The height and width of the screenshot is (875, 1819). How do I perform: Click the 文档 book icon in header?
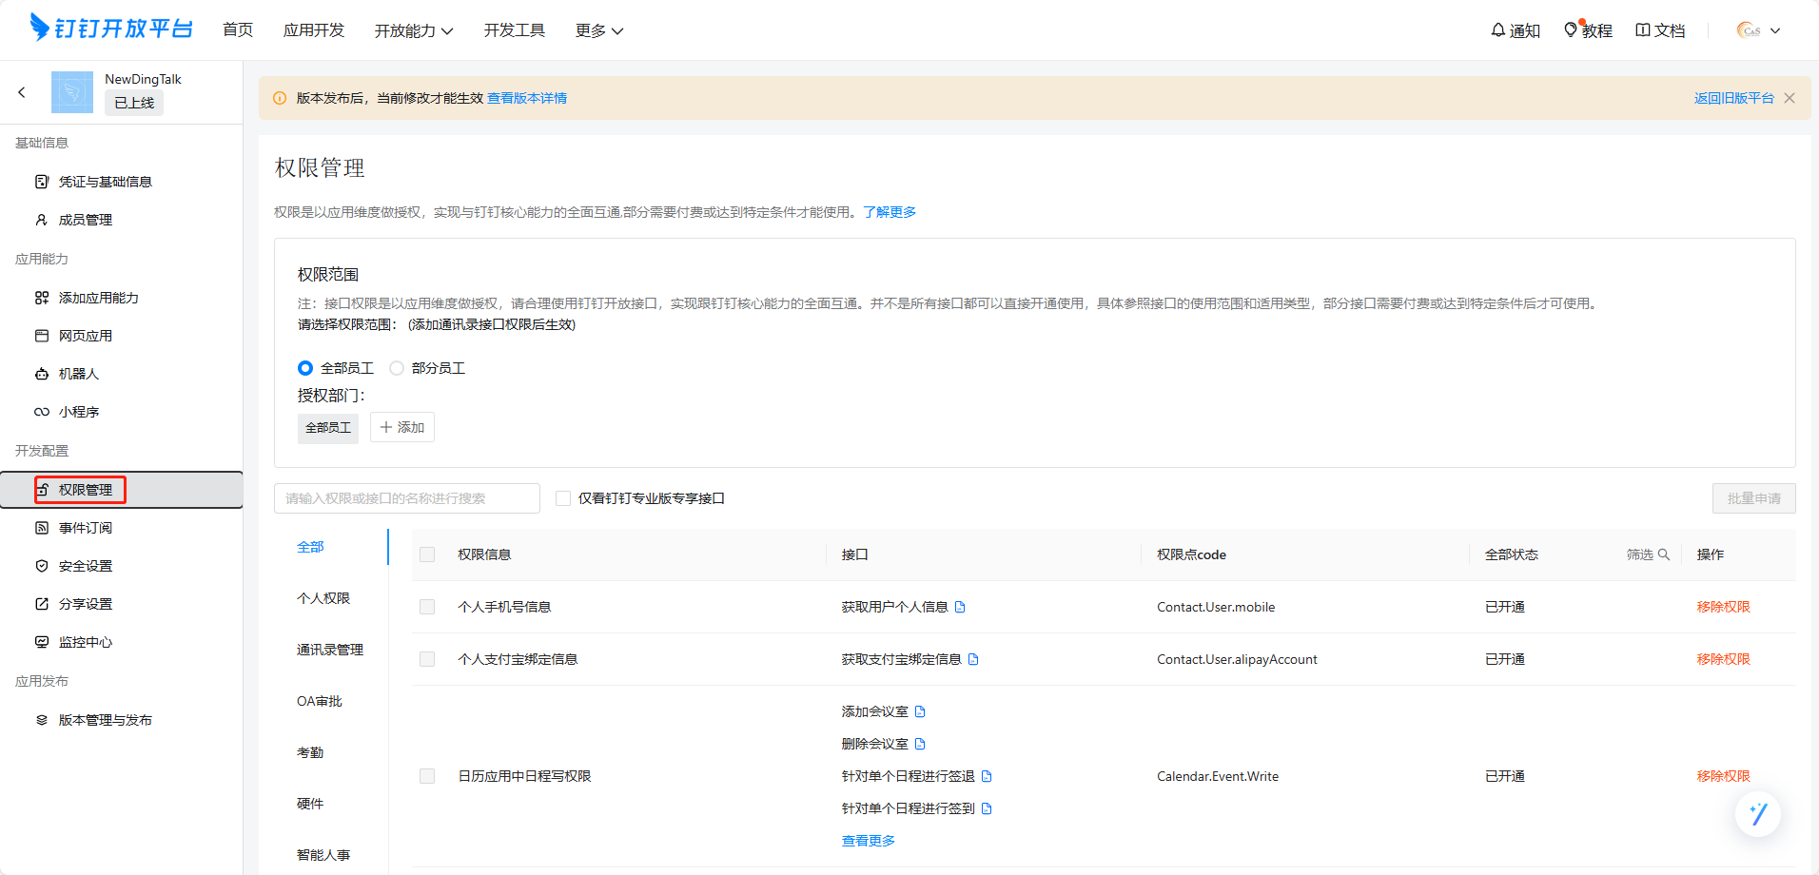tap(1643, 30)
